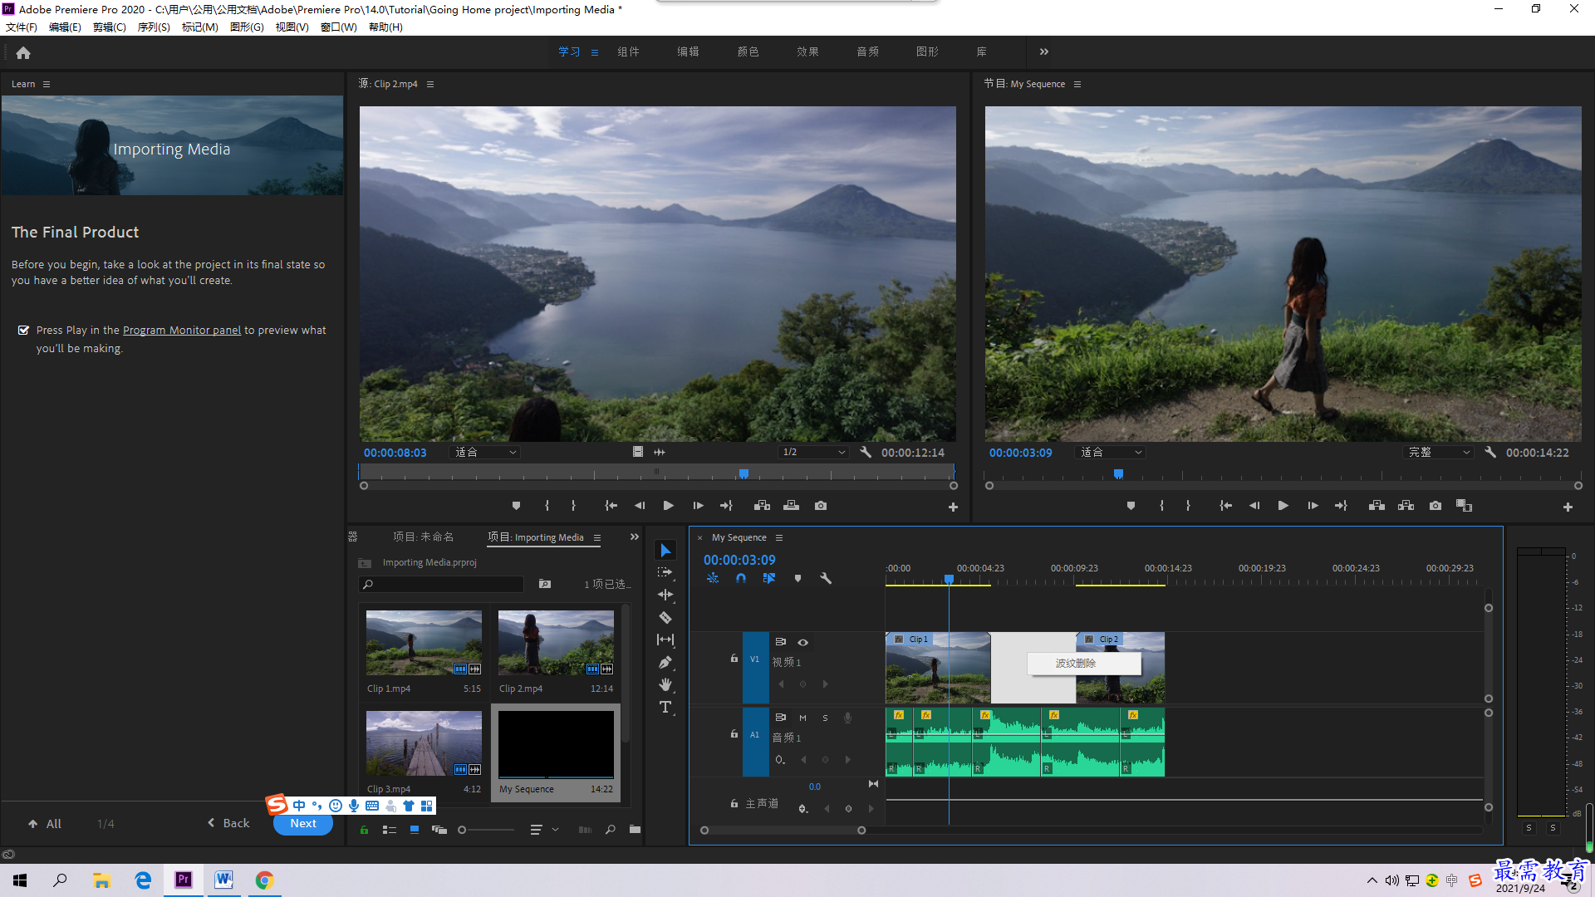This screenshot has width=1595, height=897.
Task: Select the Track Select Forward tool
Action: click(x=665, y=572)
